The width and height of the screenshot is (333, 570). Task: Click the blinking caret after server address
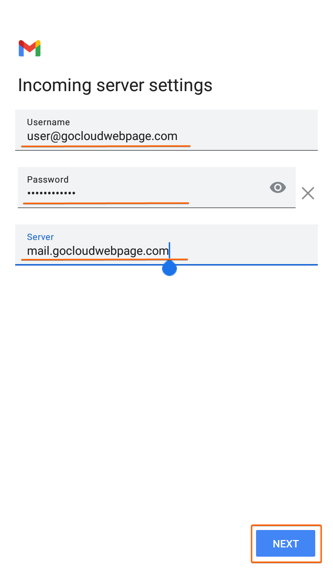[x=169, y=250]
